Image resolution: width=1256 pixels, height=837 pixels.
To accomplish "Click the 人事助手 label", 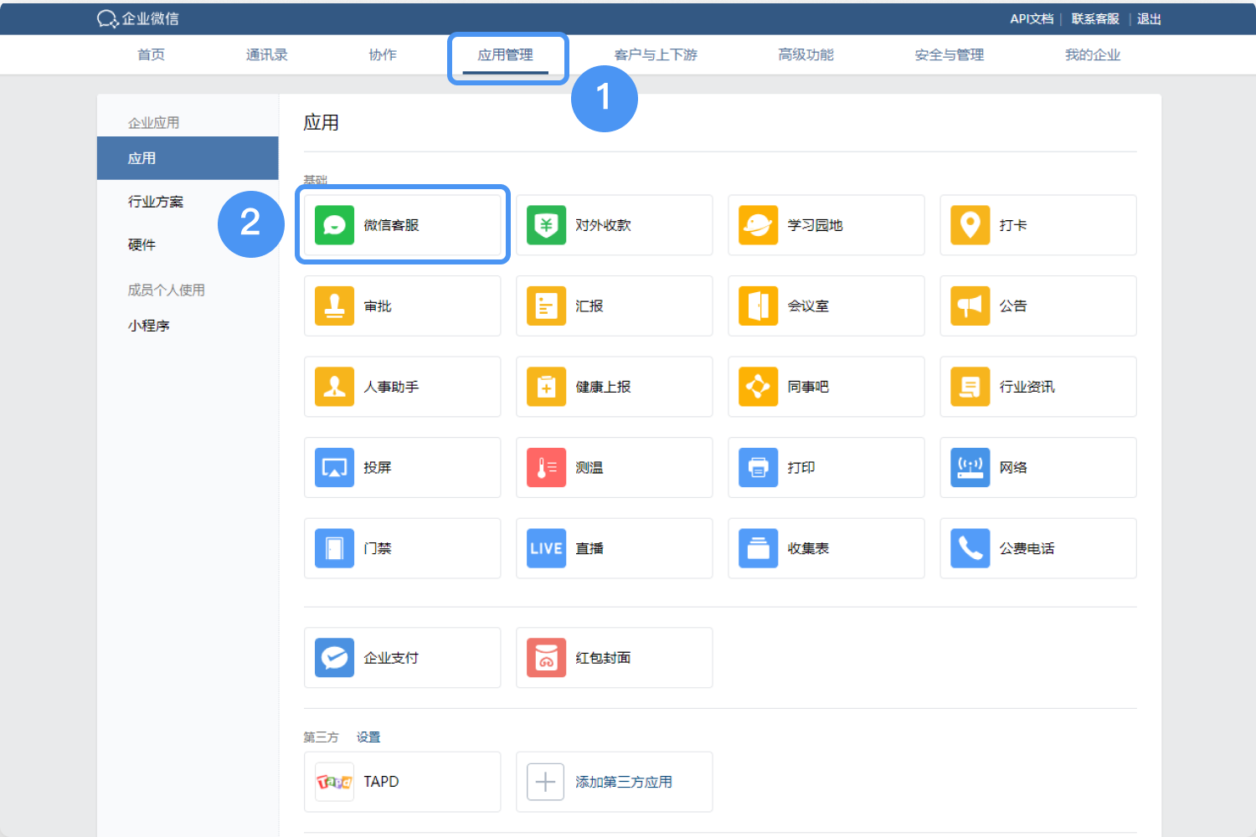I will click(391, 387).
